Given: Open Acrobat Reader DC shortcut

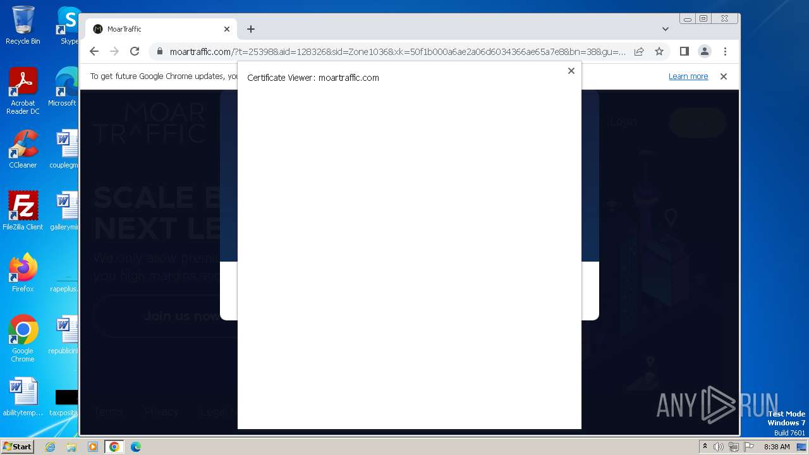Looking at the screenshot, I should [23, 92].
